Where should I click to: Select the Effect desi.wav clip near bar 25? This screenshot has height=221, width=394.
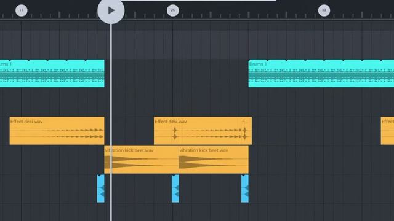(x=198, y=131)
